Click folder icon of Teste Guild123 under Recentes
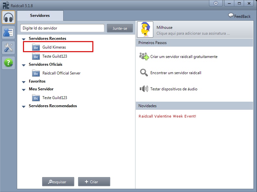 (36, 56)
